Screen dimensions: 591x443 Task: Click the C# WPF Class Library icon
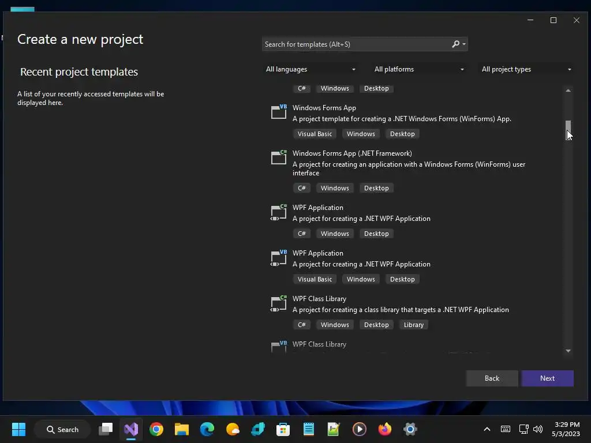tap(279, 303)
